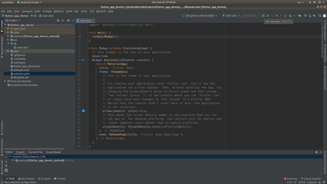This screenshot has width=327, height=184.
Task: Expand the ios folder
Action: [8, 40]
